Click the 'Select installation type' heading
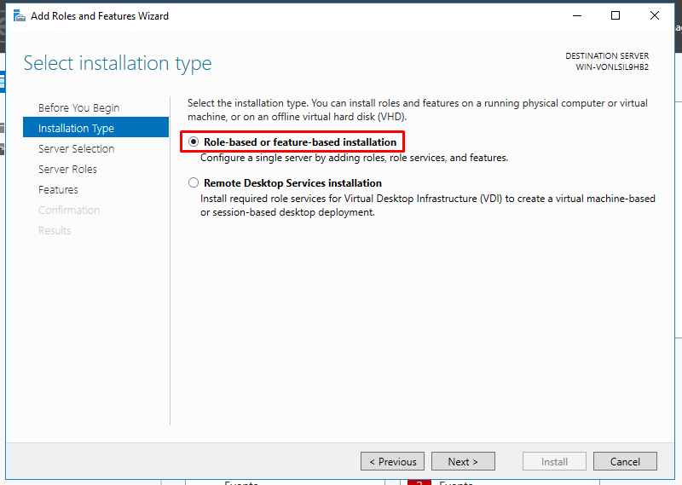The height and width of the screenshot is (485, 682). pyautogui.click(x=118, y=63)
